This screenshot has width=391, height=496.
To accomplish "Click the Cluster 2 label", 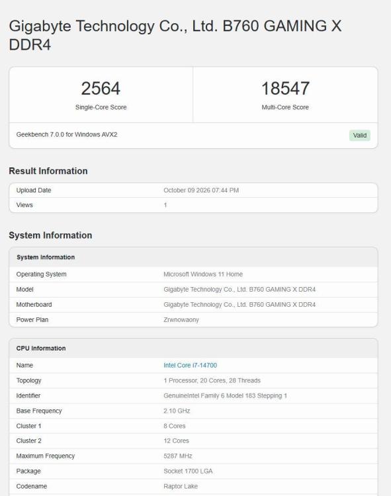I will coord(29,440).
